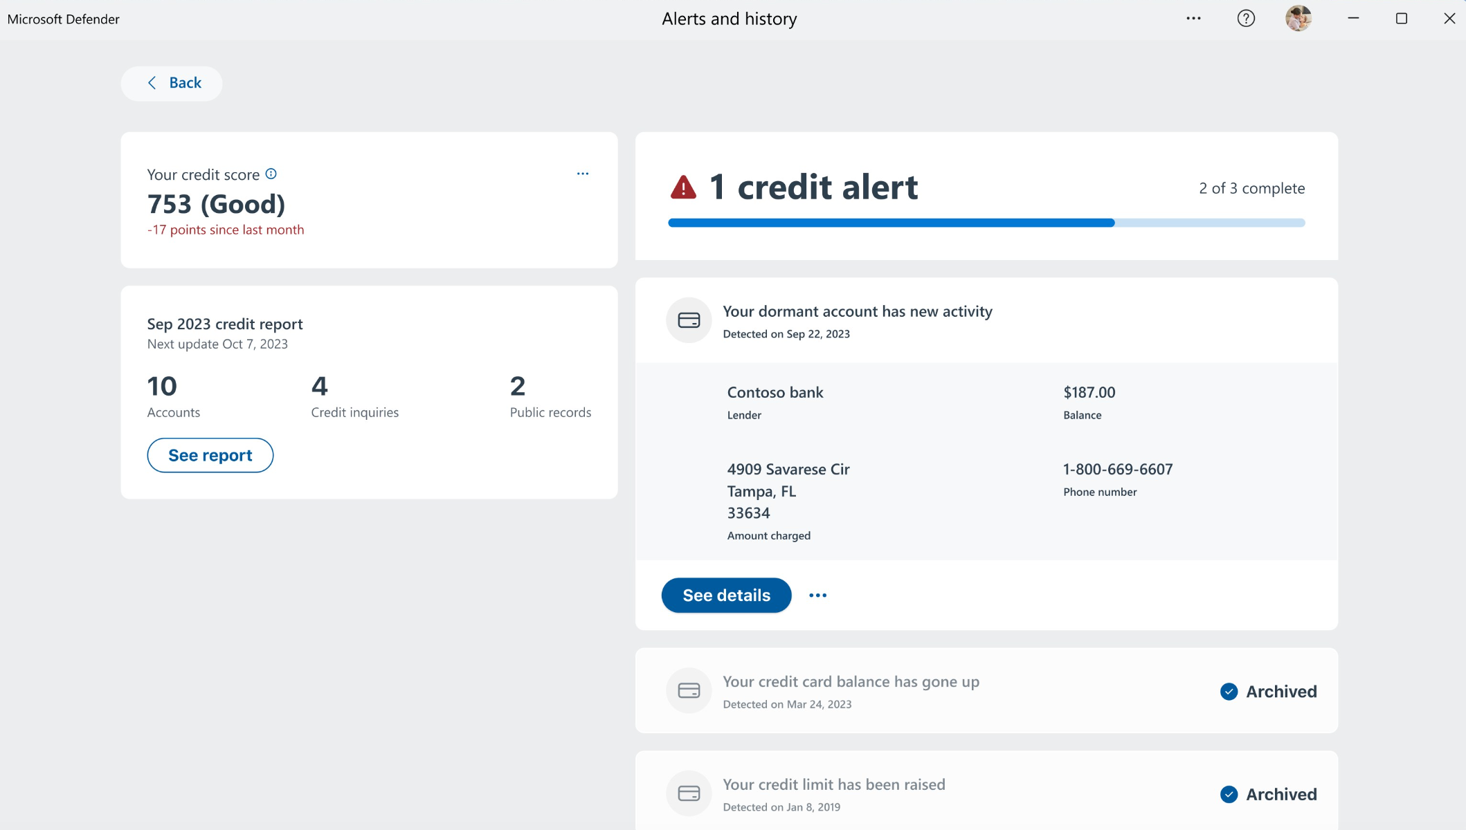Screen dimensions: 1466x830
Task: Click the credit alert progress bar
Action: click(x=986, y=223)
